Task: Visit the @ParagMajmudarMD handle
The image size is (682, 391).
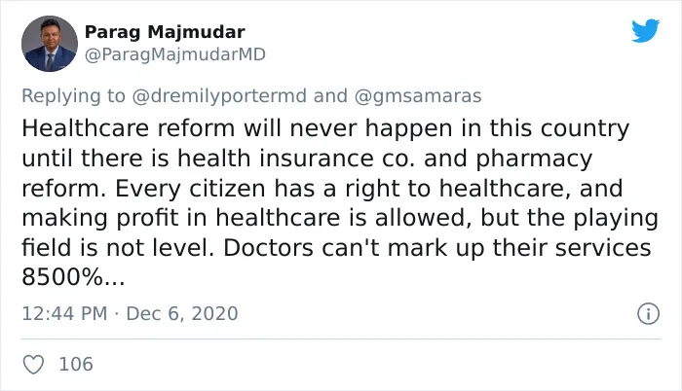Action: 174,54
